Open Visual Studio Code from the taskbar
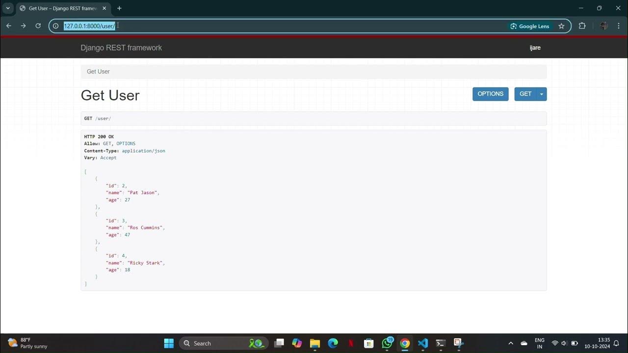 click(423, 343)
